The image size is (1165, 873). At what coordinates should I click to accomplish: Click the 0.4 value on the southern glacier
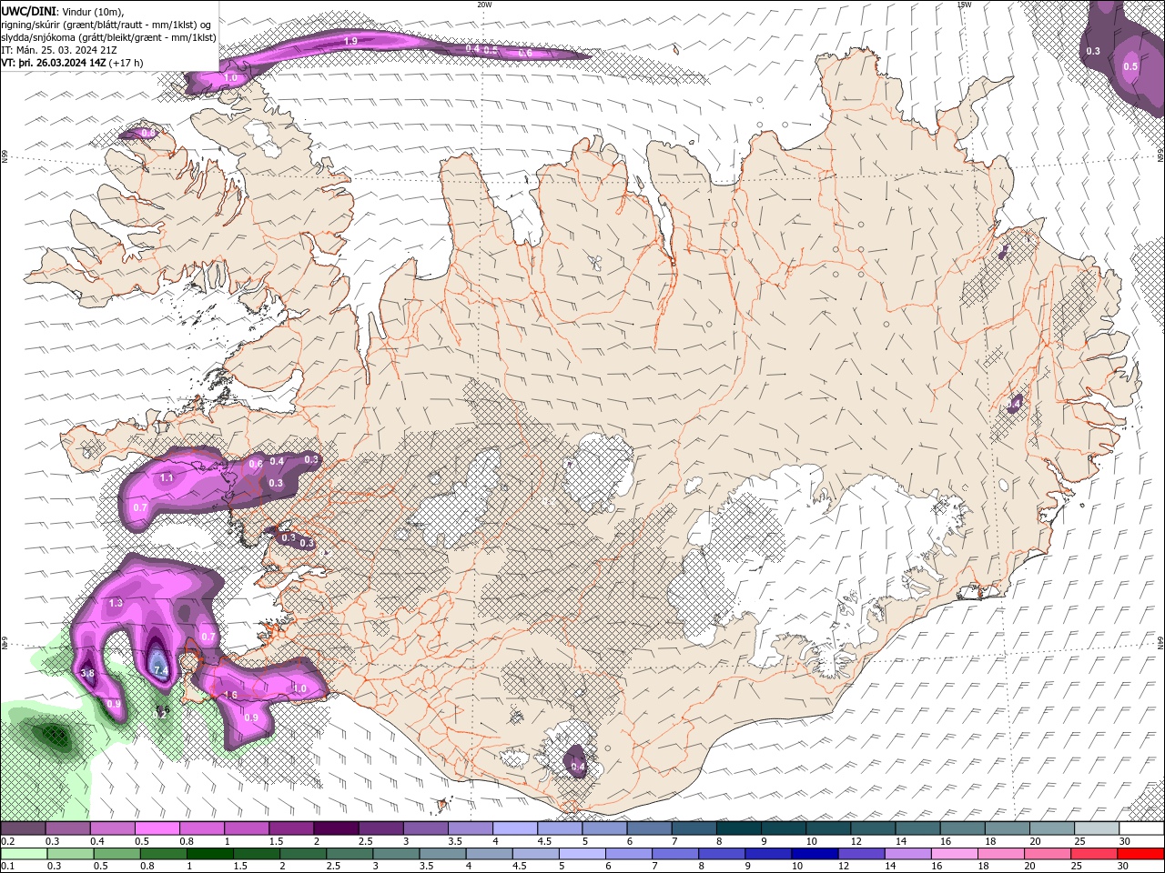578,767
